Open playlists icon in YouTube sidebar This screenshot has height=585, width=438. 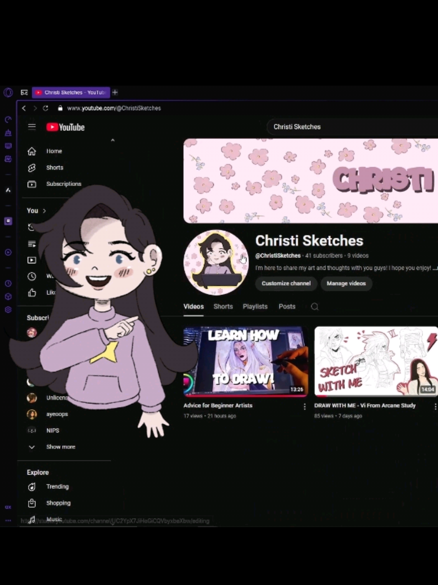click(32, 244)
